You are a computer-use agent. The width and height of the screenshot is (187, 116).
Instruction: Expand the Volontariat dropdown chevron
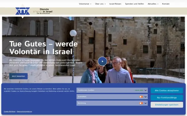coord(91,4)
